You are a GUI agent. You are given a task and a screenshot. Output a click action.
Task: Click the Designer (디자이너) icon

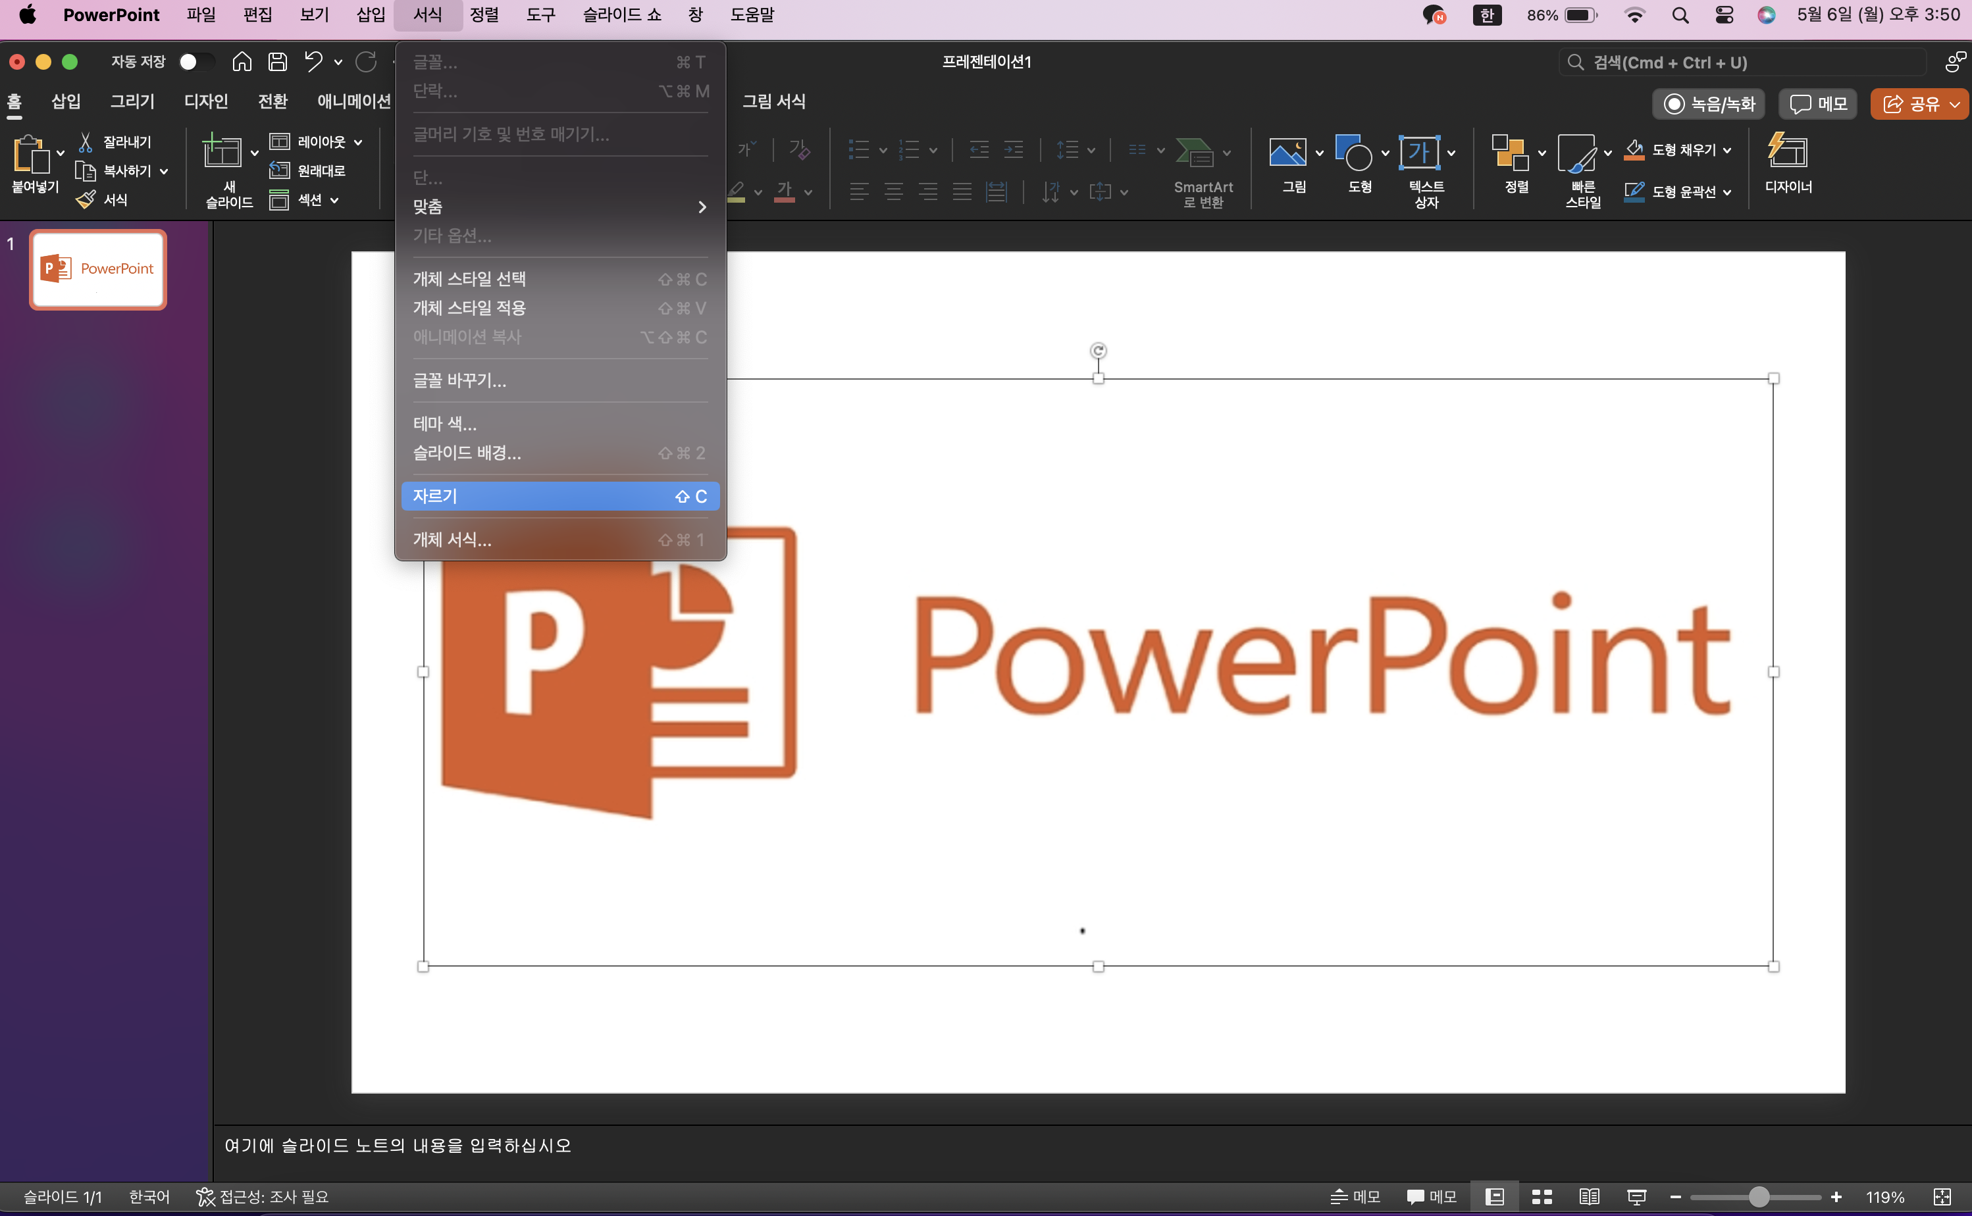1788,151
